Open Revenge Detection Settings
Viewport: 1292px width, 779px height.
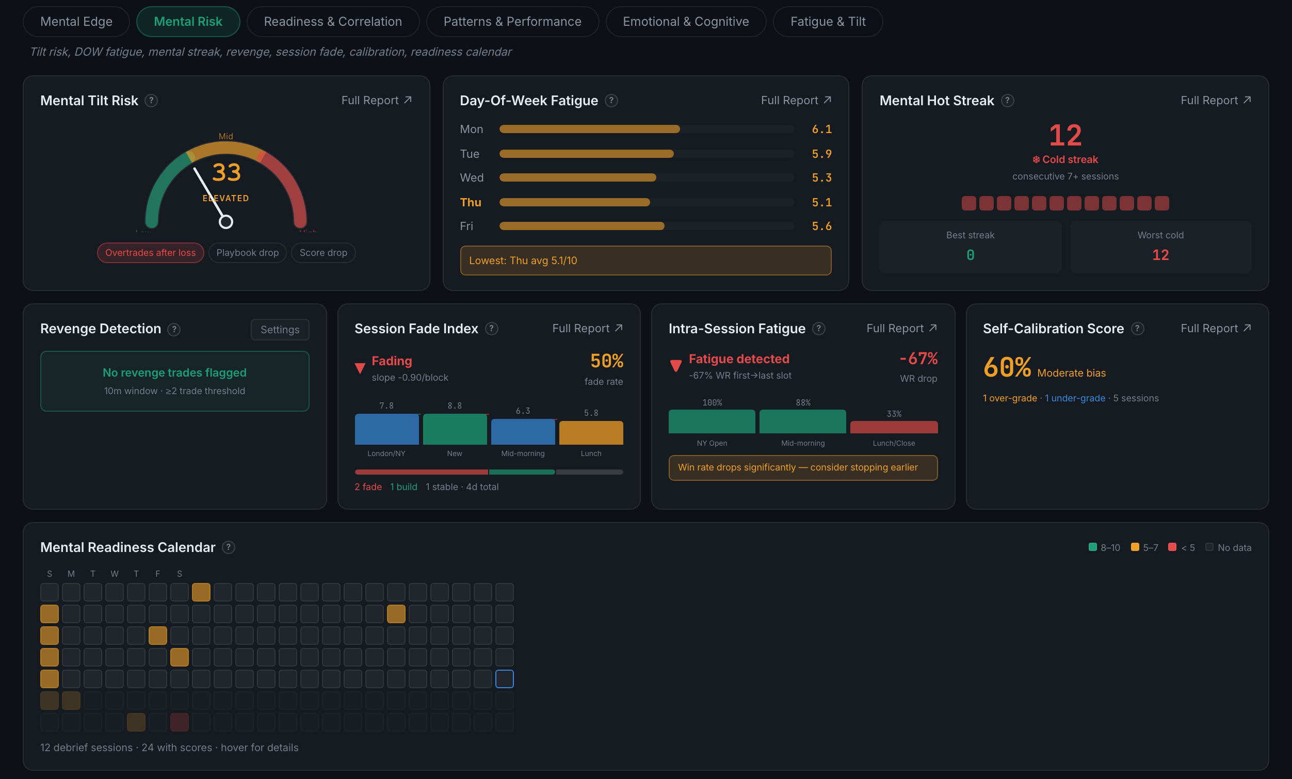tap(280, 330)
